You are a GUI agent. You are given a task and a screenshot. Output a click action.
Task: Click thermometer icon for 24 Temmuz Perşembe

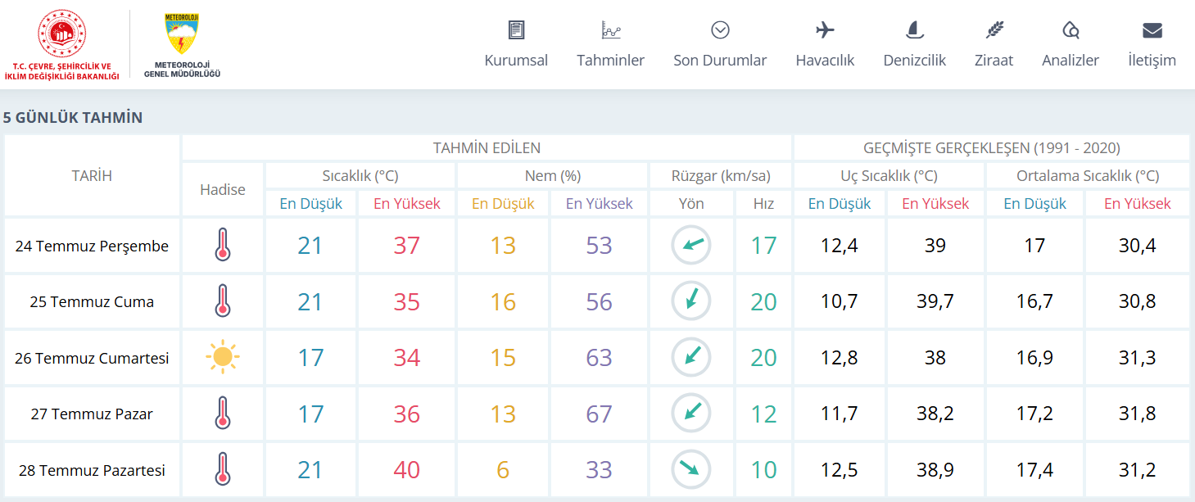[223, 245]
